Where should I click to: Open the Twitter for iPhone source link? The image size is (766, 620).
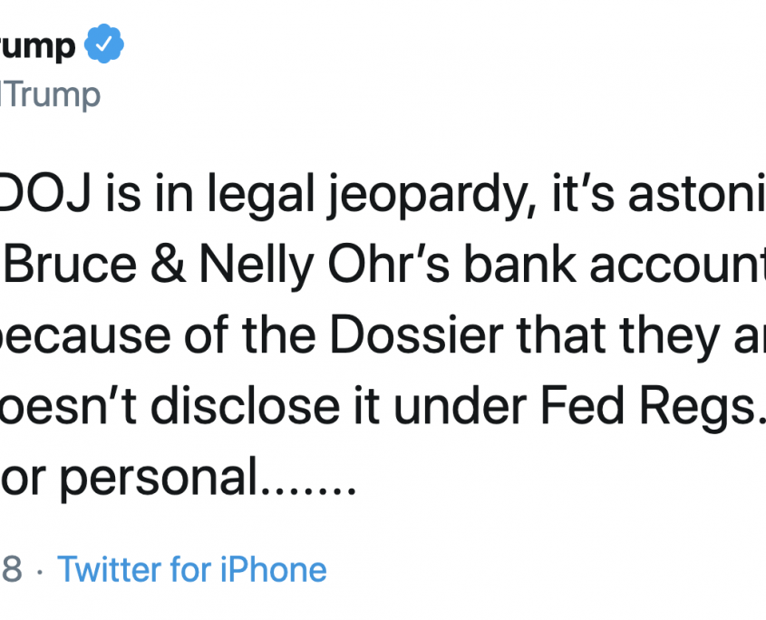click(x=191, y=569)
